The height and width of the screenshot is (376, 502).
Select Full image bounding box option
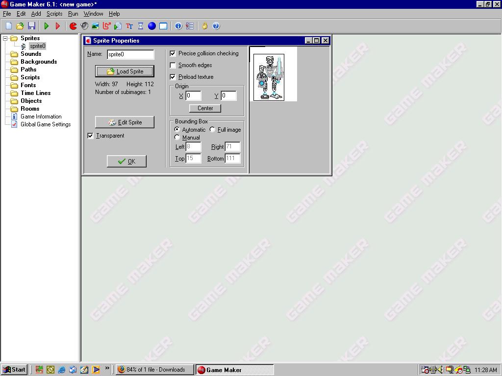212,129
